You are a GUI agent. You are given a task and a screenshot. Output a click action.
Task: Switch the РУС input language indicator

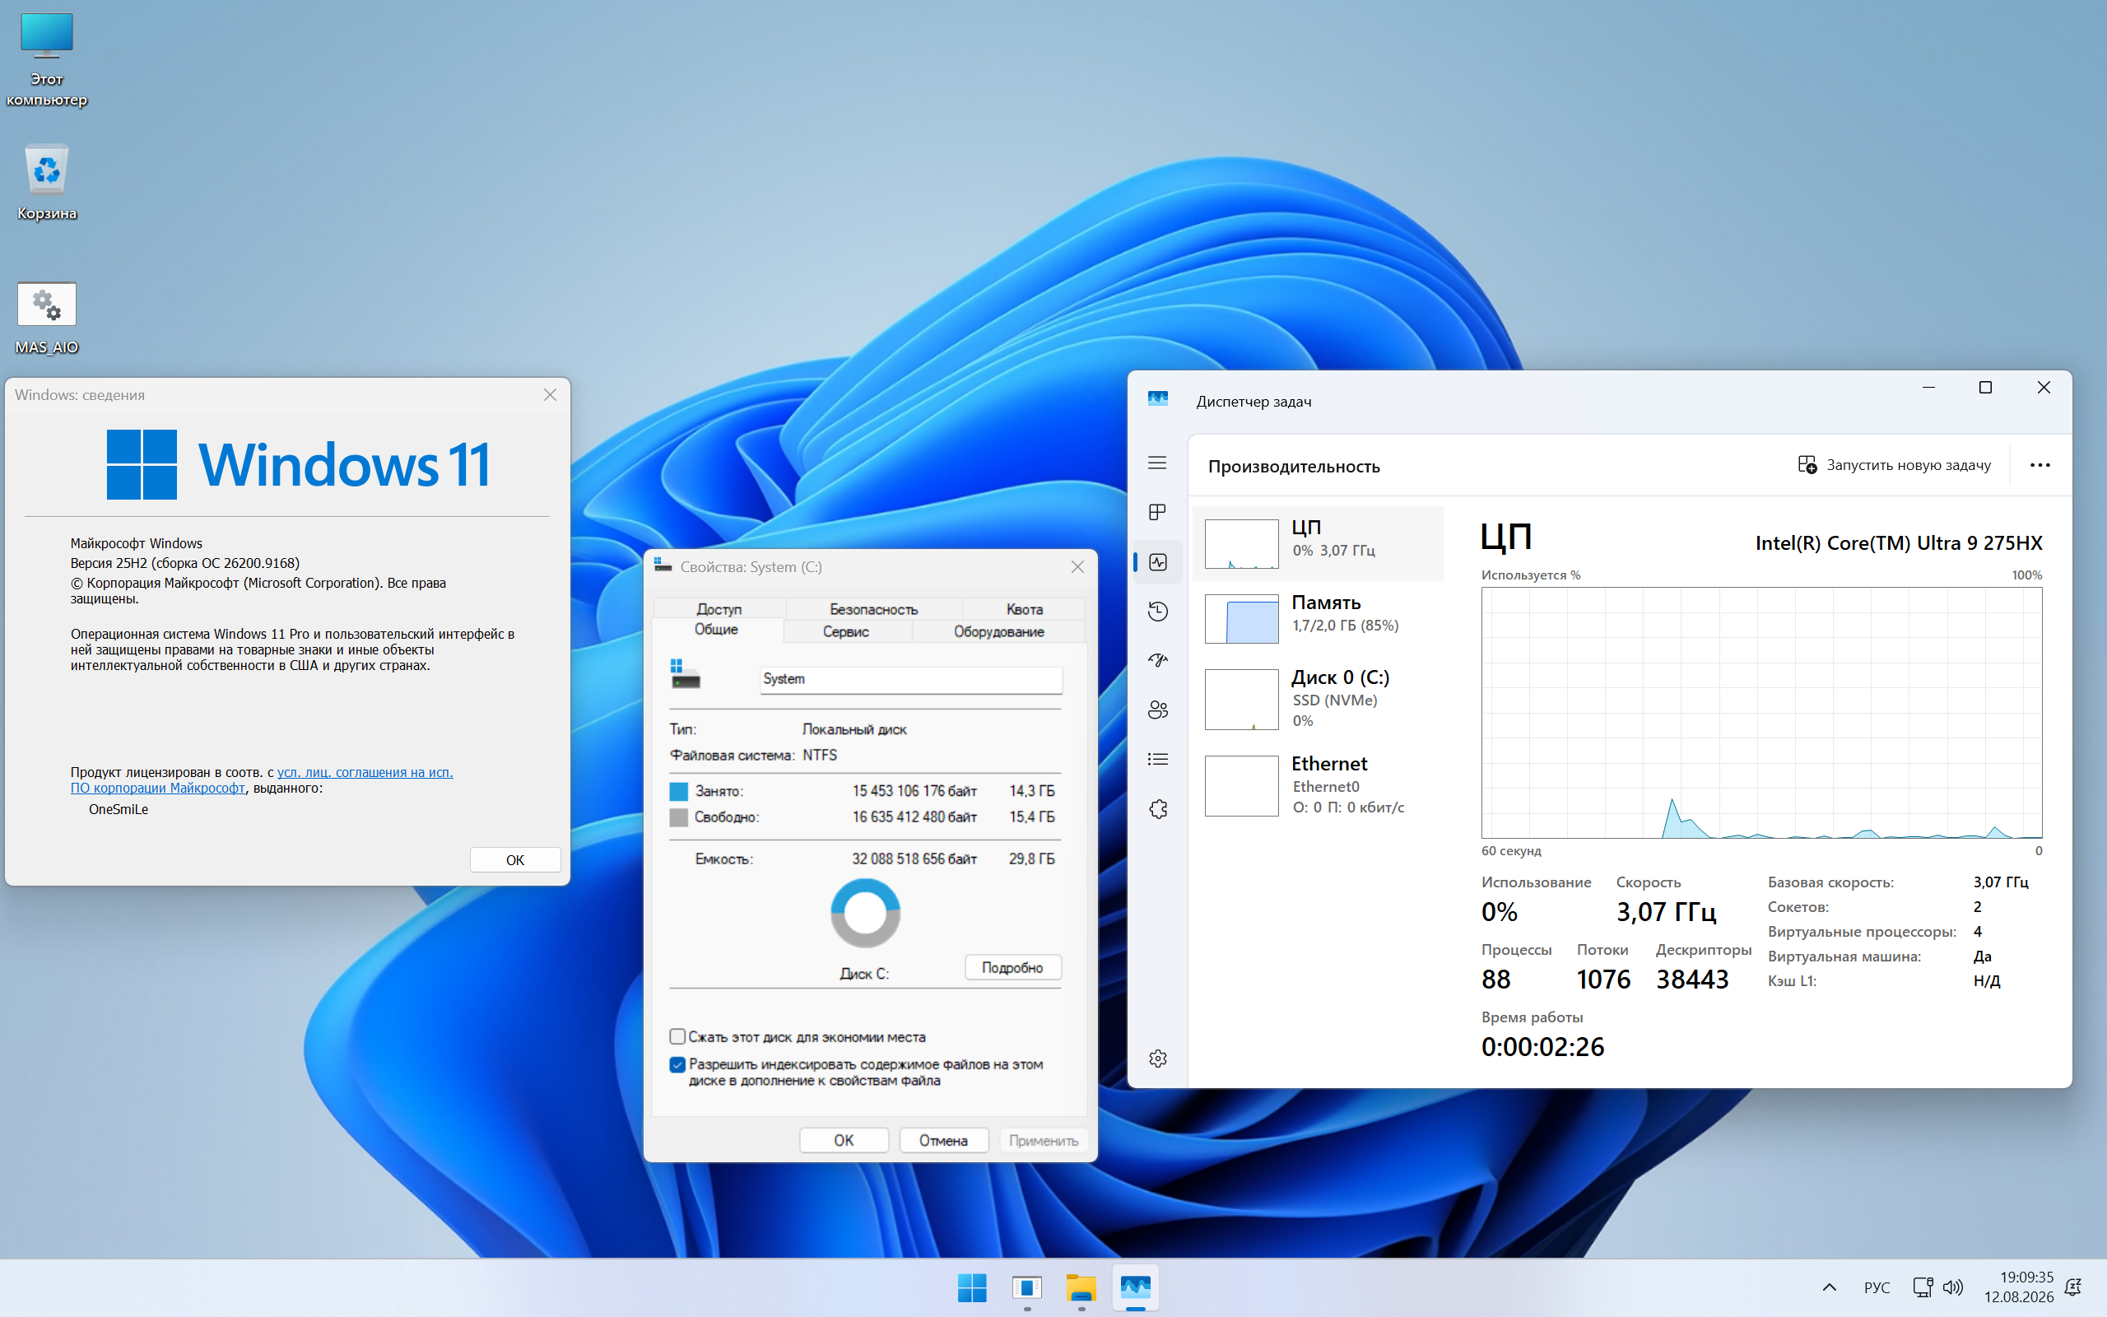pos(1877,1287)
